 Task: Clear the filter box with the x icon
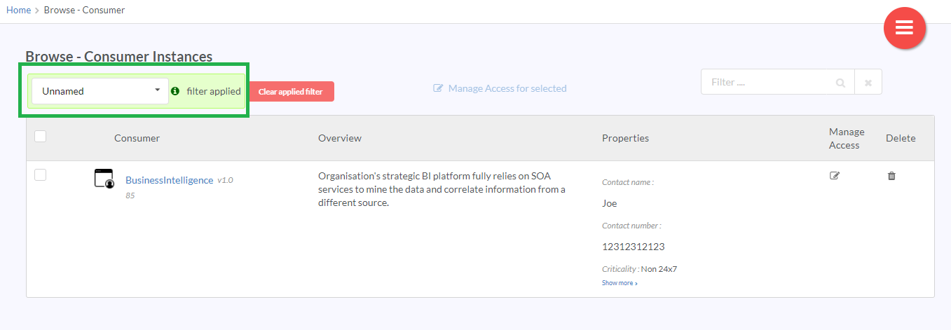pyautogui.click(x=868, y=83)
